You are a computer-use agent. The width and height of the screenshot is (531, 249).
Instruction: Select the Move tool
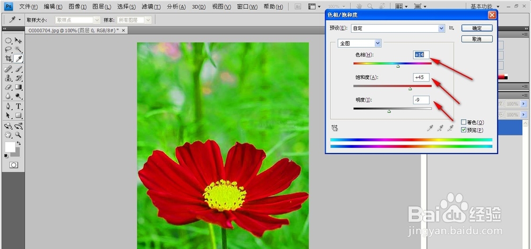(x=19, y=41)
